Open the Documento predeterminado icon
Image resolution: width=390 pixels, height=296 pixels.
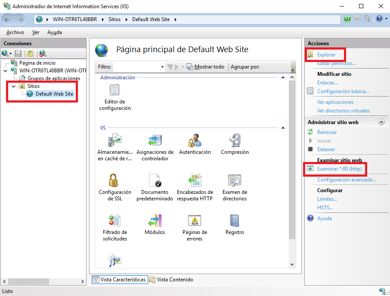point(155,181)
